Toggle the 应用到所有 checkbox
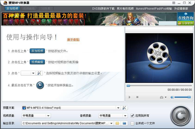Screen dimensions: 195x129 (x=132, y=116)
